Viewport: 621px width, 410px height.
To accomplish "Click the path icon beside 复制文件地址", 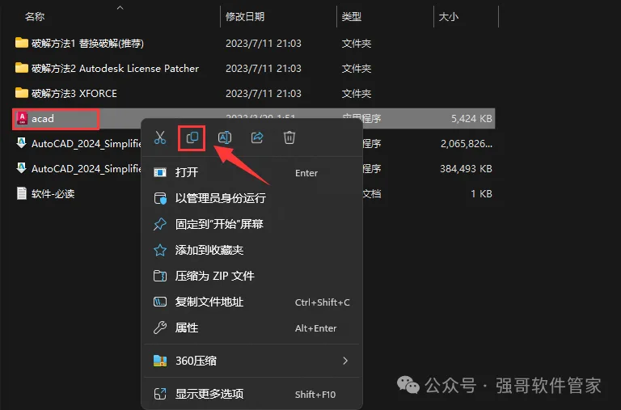I will [x=160, y=302].
